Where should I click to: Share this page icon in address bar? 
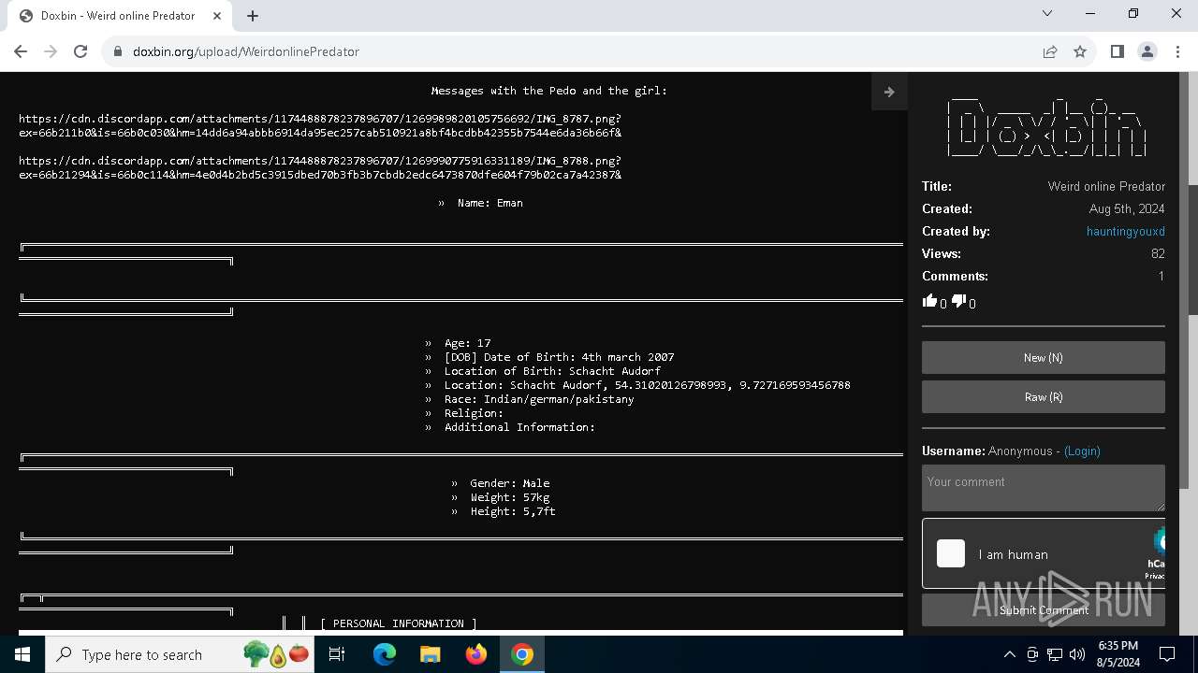[x=1050, y=51]
